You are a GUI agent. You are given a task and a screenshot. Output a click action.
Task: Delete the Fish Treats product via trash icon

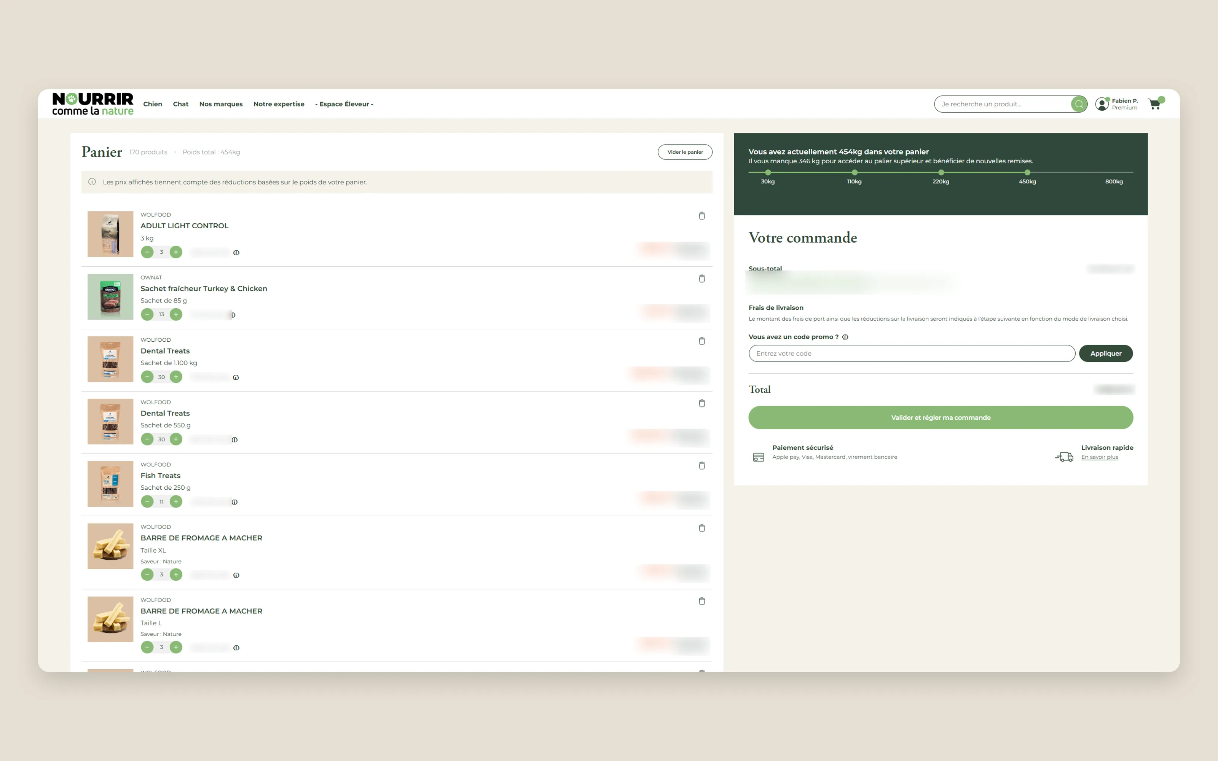tap(701, 466)
